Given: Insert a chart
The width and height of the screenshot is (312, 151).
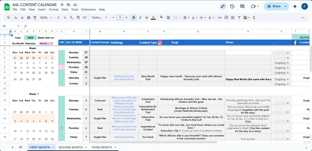Looking at the screenshot, I should pos(232,18).
